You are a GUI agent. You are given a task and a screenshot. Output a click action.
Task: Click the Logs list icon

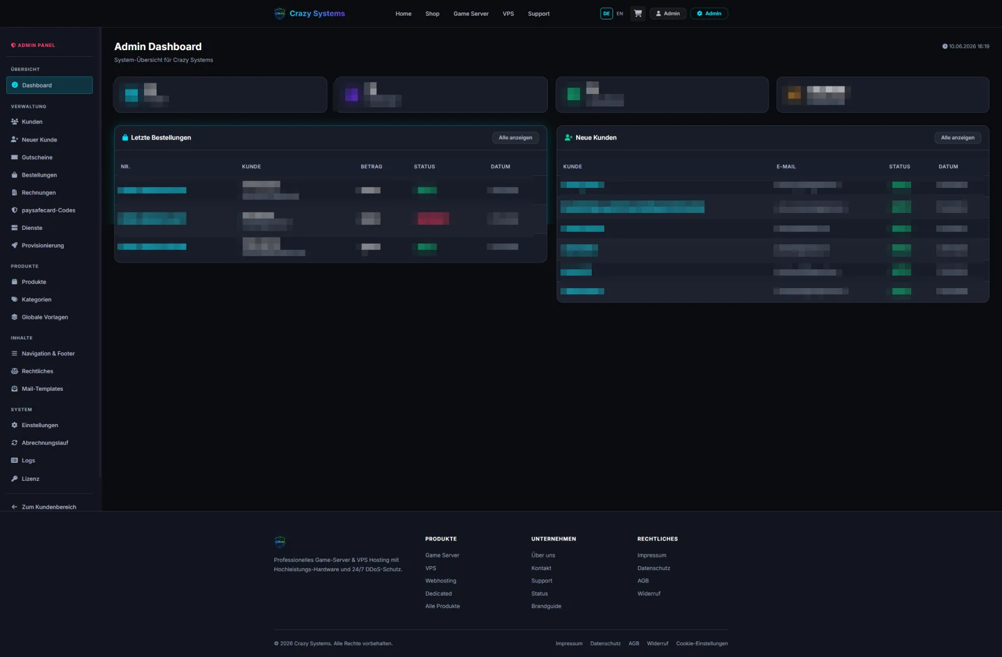point(14,460)
